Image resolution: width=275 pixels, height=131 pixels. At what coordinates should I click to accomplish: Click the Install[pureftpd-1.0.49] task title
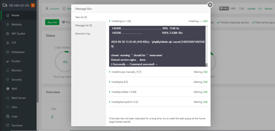point(124,92)
